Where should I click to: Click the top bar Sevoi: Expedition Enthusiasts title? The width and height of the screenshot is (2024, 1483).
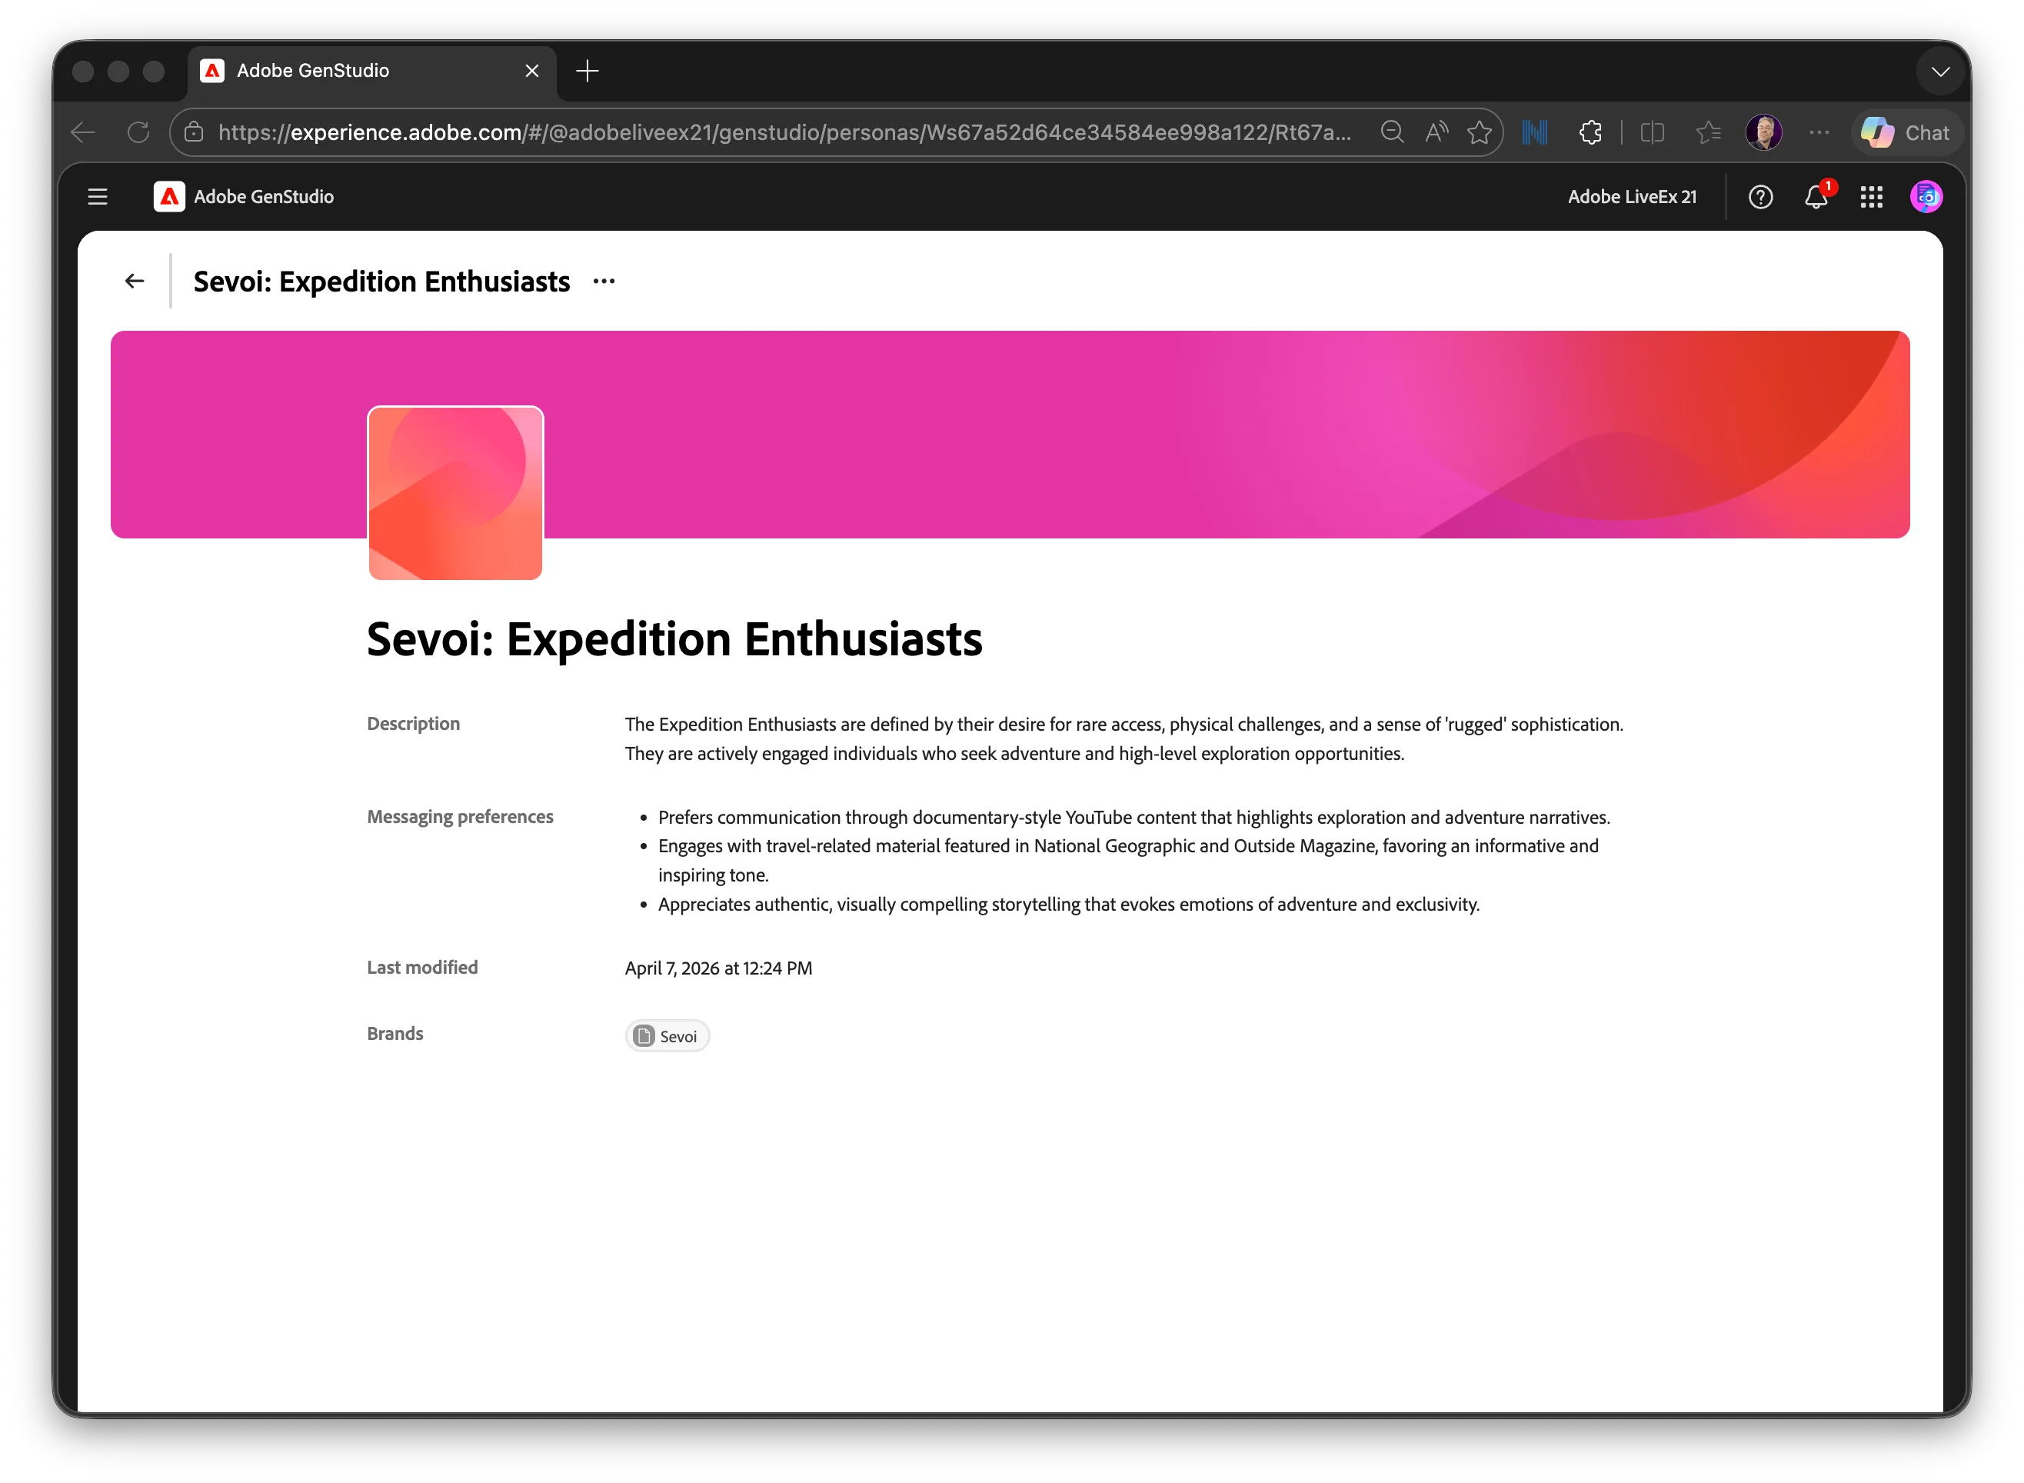381,282
